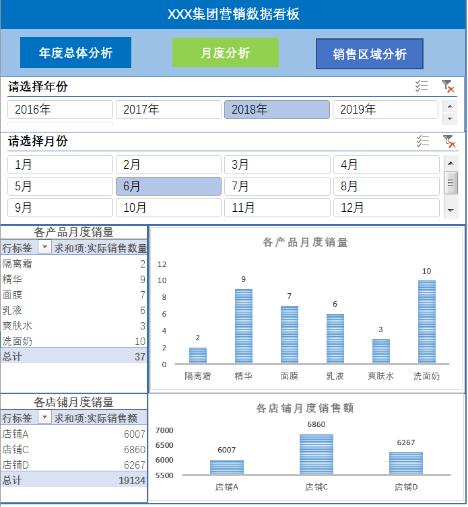Screen dimensions: 468x507
Task: Select 店铺D row in store table
Action: [x=73, y=465]
